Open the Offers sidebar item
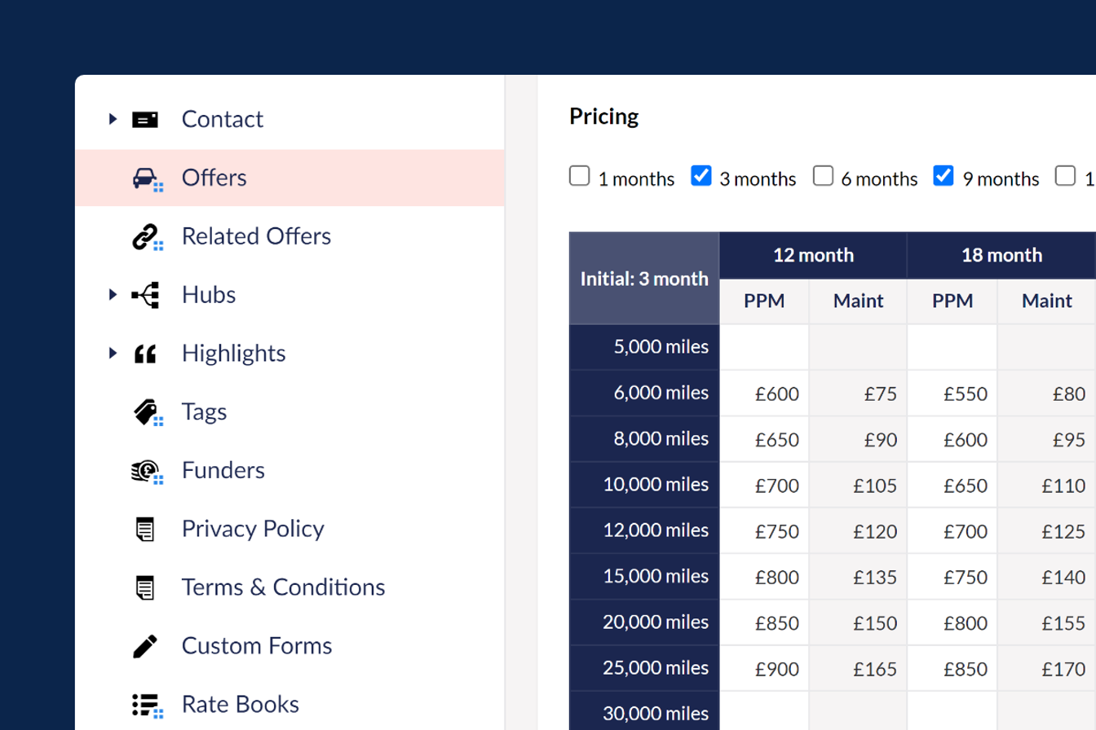The image size is (1096, 730). tap(289, 178)
